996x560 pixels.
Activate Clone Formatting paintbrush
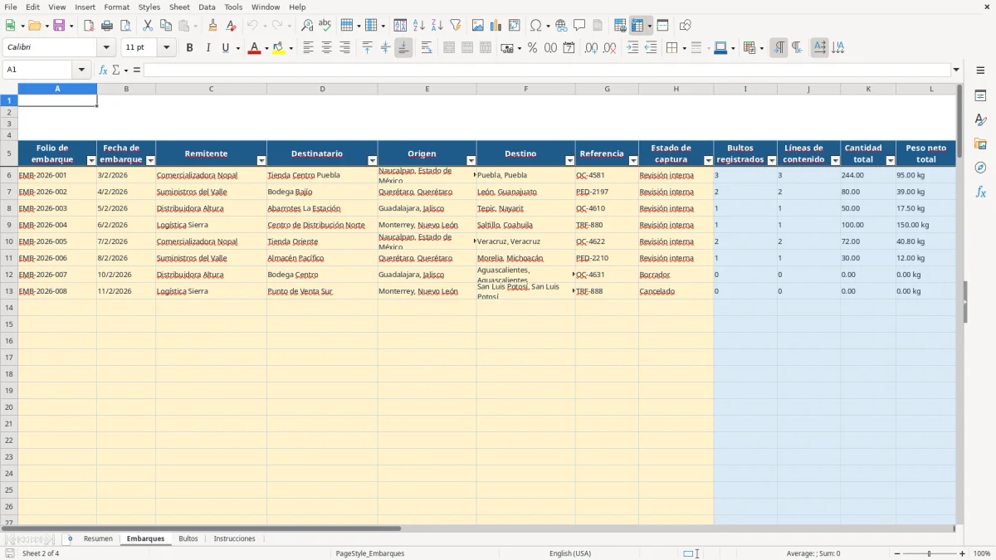213,26
